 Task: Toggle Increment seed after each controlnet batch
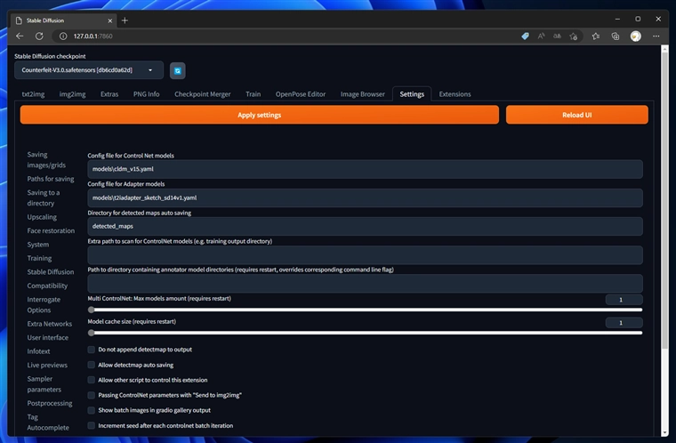pos(91,425)
